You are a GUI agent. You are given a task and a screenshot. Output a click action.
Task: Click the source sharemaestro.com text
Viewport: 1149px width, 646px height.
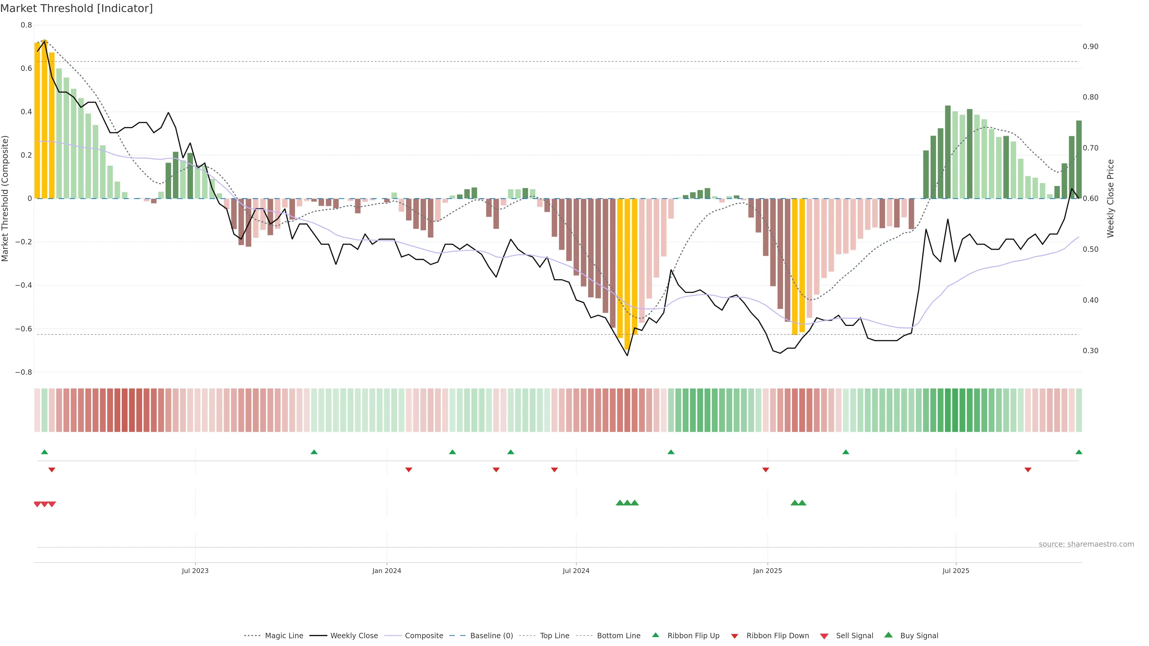point(1086,544)
